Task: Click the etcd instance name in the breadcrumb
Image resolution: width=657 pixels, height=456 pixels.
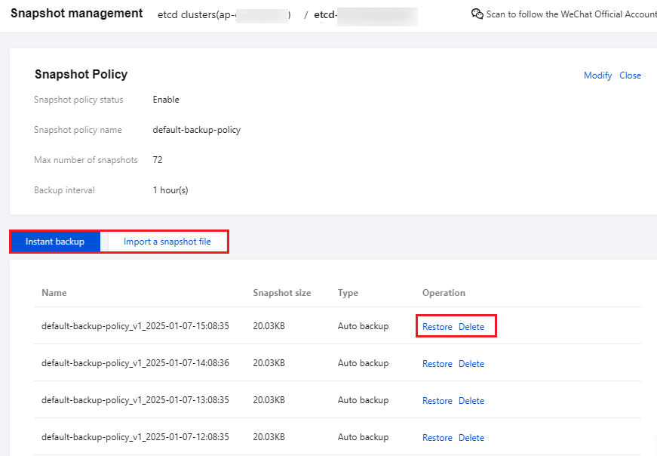Action: (x=366, y=14)
